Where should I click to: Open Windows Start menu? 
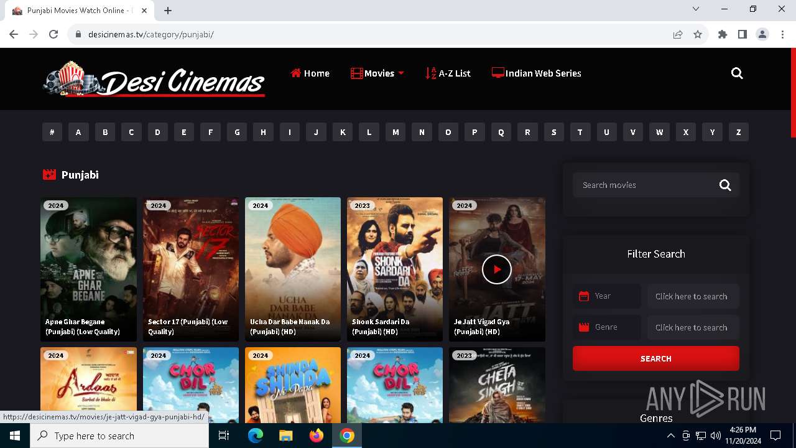click(x=15, y=436)
